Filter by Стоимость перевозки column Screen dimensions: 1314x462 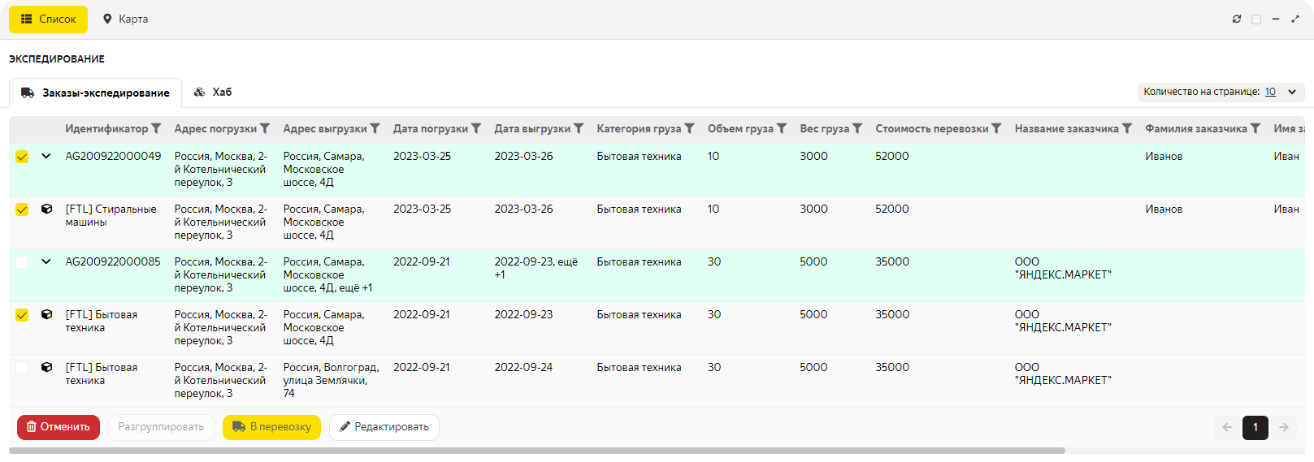[x=996, y=128]
